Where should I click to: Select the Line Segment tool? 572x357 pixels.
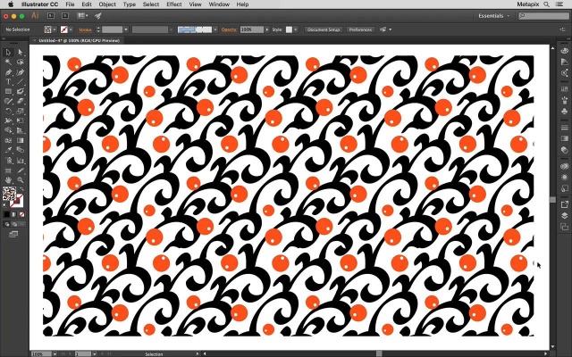[20, 82]
